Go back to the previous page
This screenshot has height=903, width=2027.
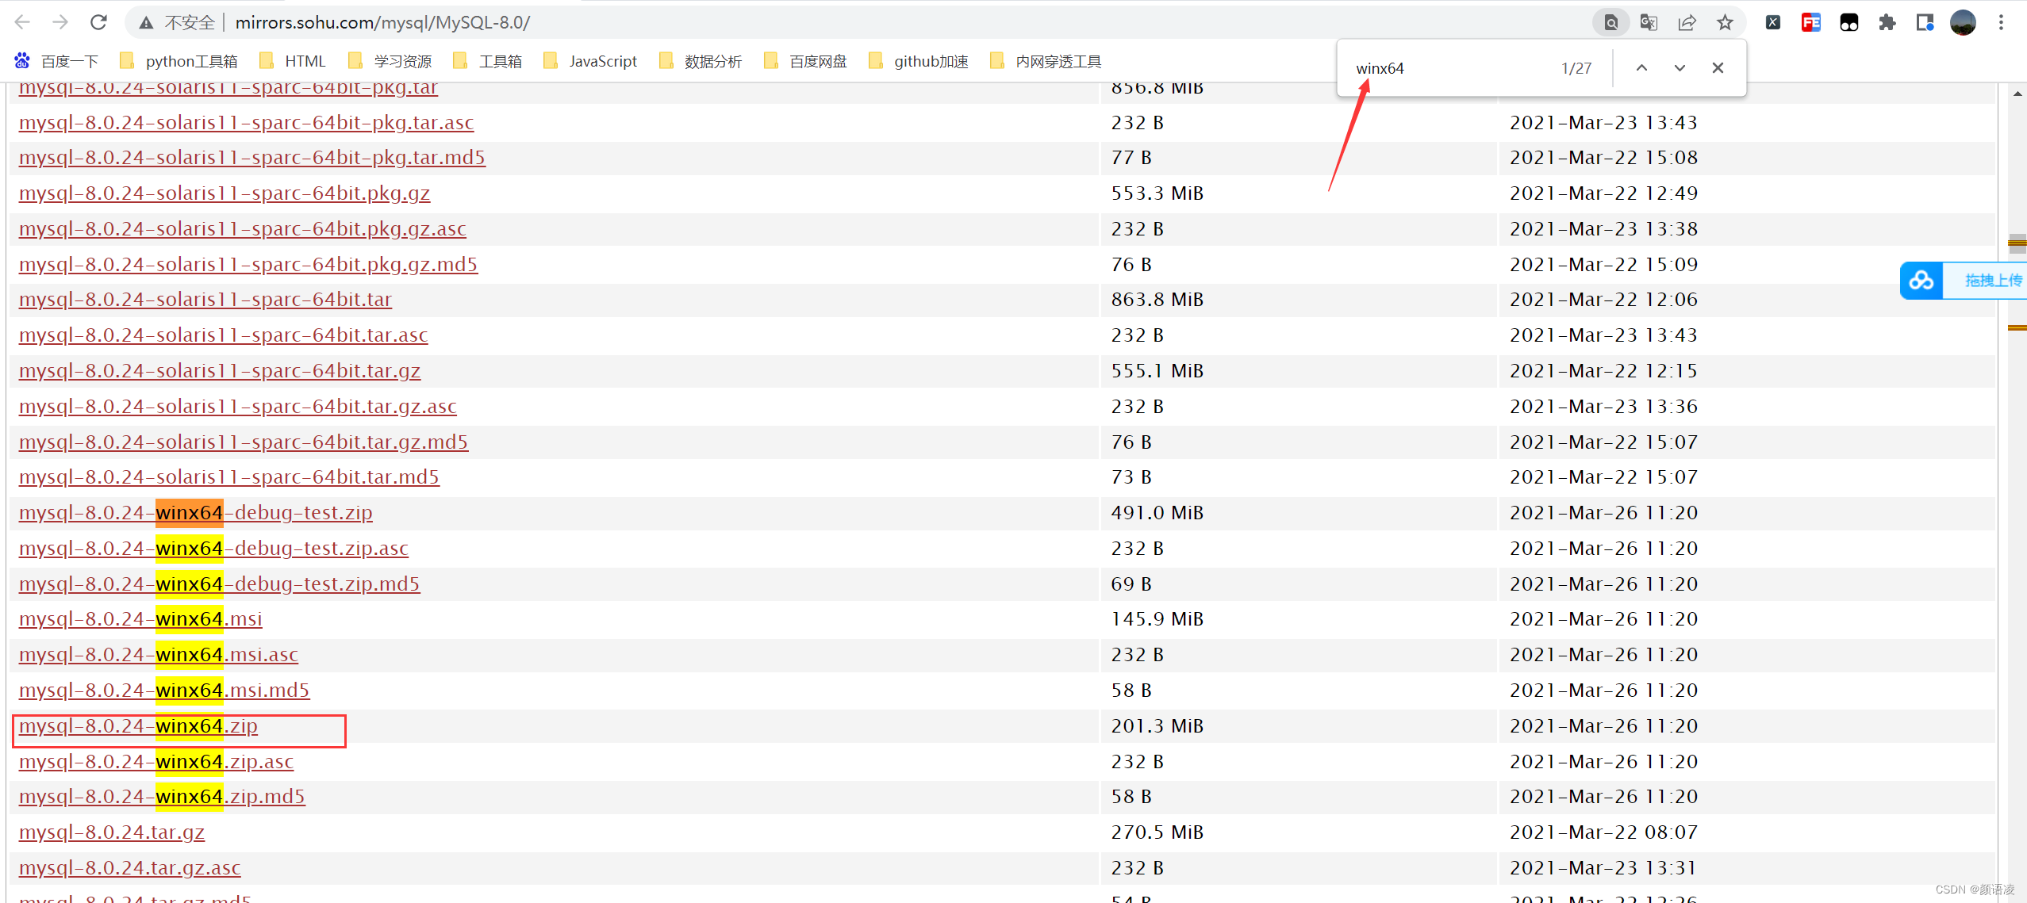coord(22,22)
